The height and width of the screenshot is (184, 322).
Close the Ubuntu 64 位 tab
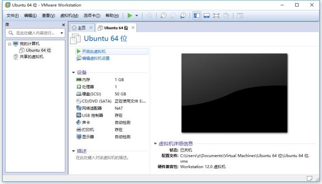133,28
